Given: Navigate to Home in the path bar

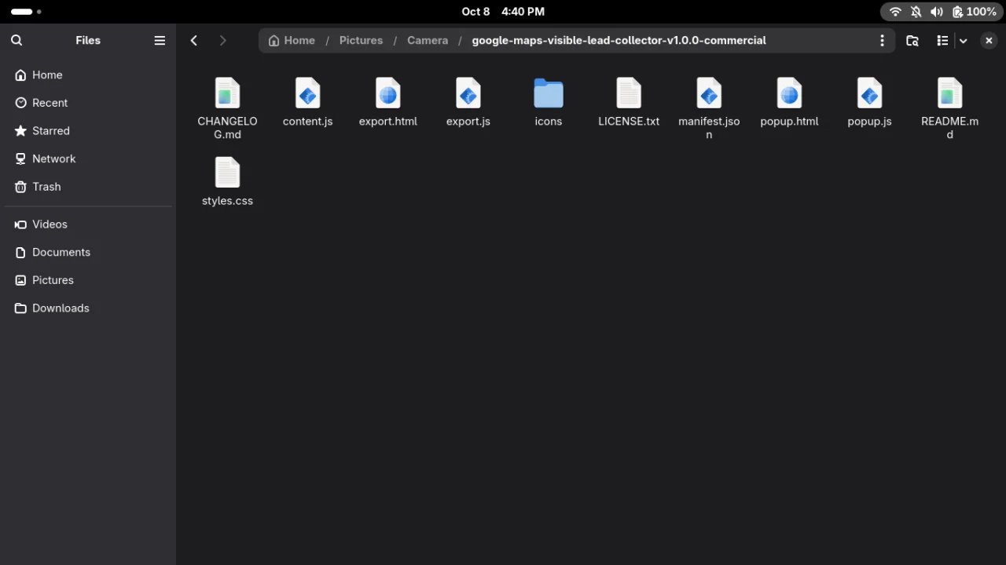Looking at the screenshot, I should [x=292, y=41].
